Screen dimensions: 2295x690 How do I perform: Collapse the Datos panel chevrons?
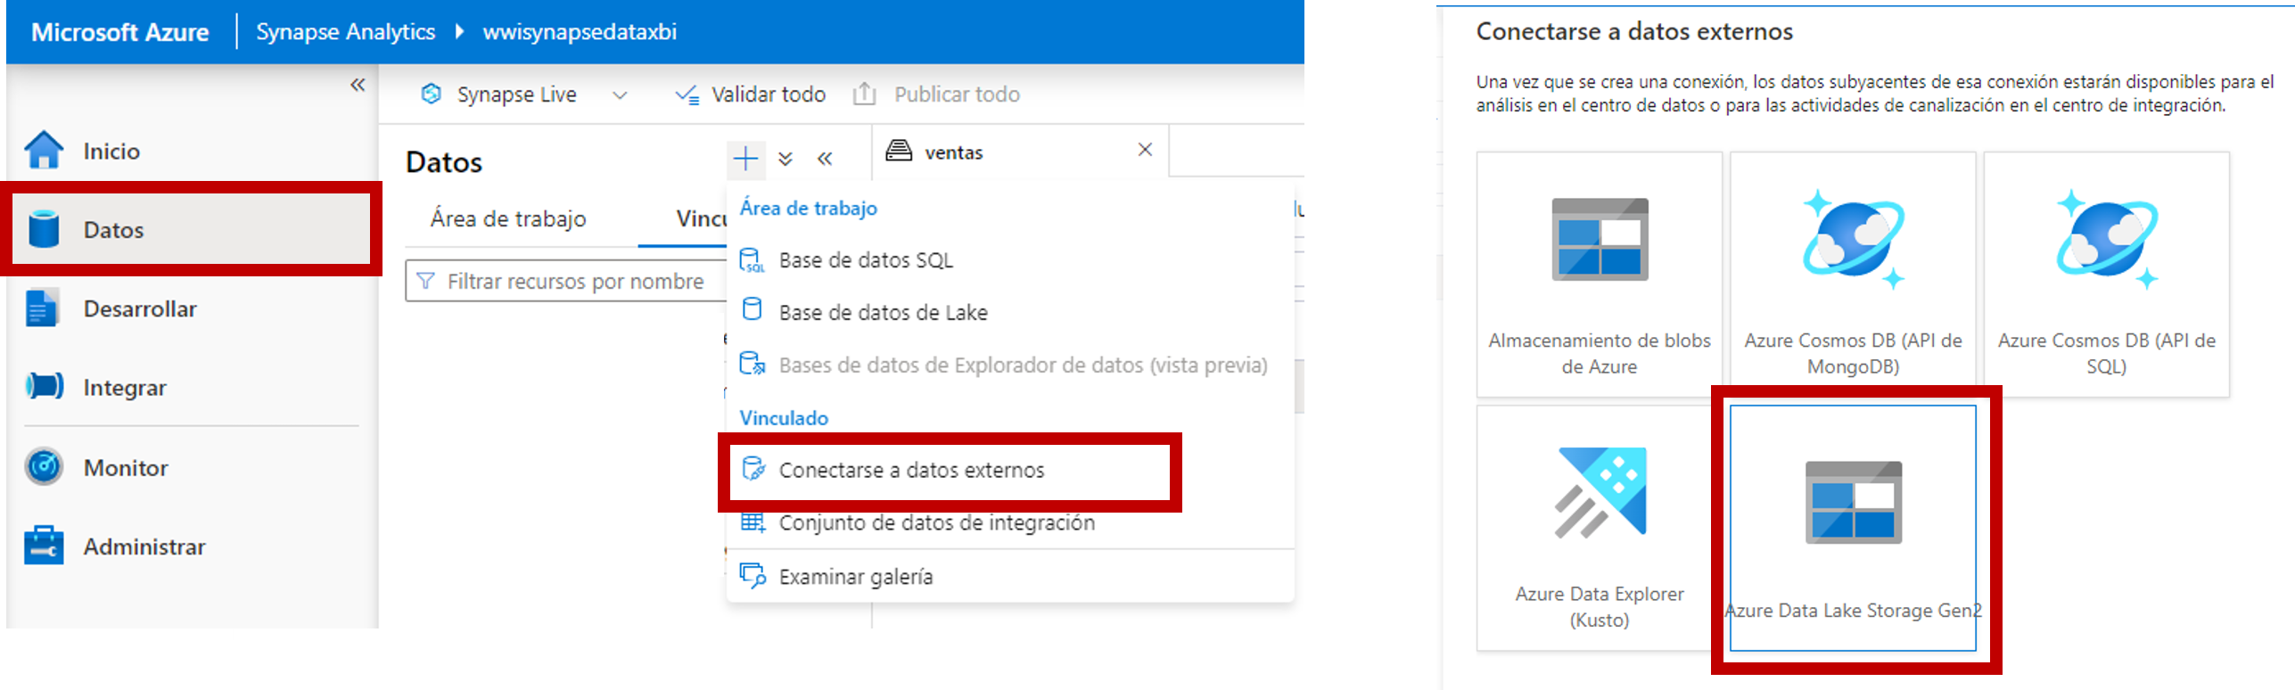(825, 160)
